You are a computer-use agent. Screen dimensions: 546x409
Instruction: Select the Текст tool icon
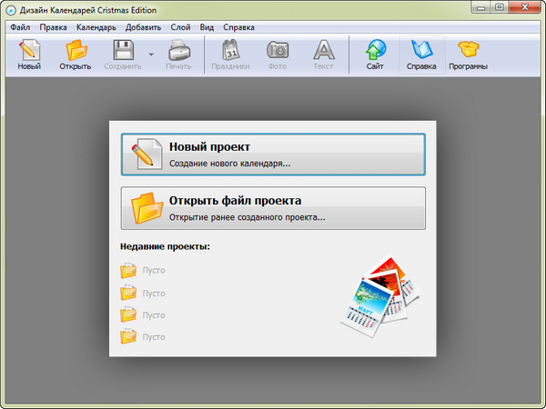click(x=323, y=51)
